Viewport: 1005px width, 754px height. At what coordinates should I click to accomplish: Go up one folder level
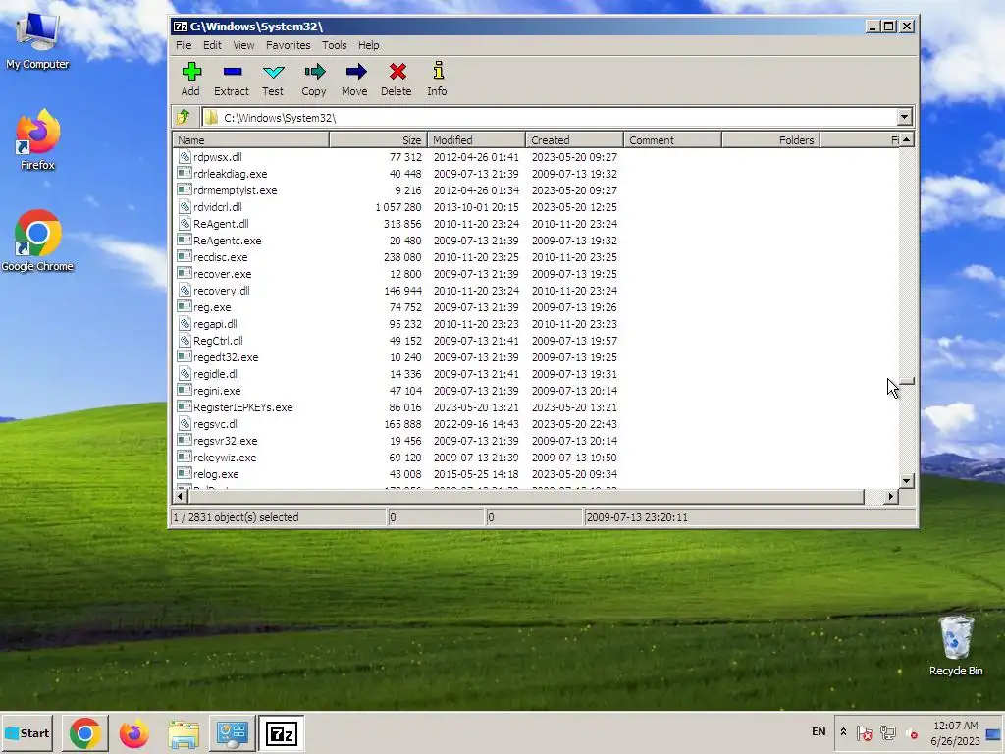point(184,117)
